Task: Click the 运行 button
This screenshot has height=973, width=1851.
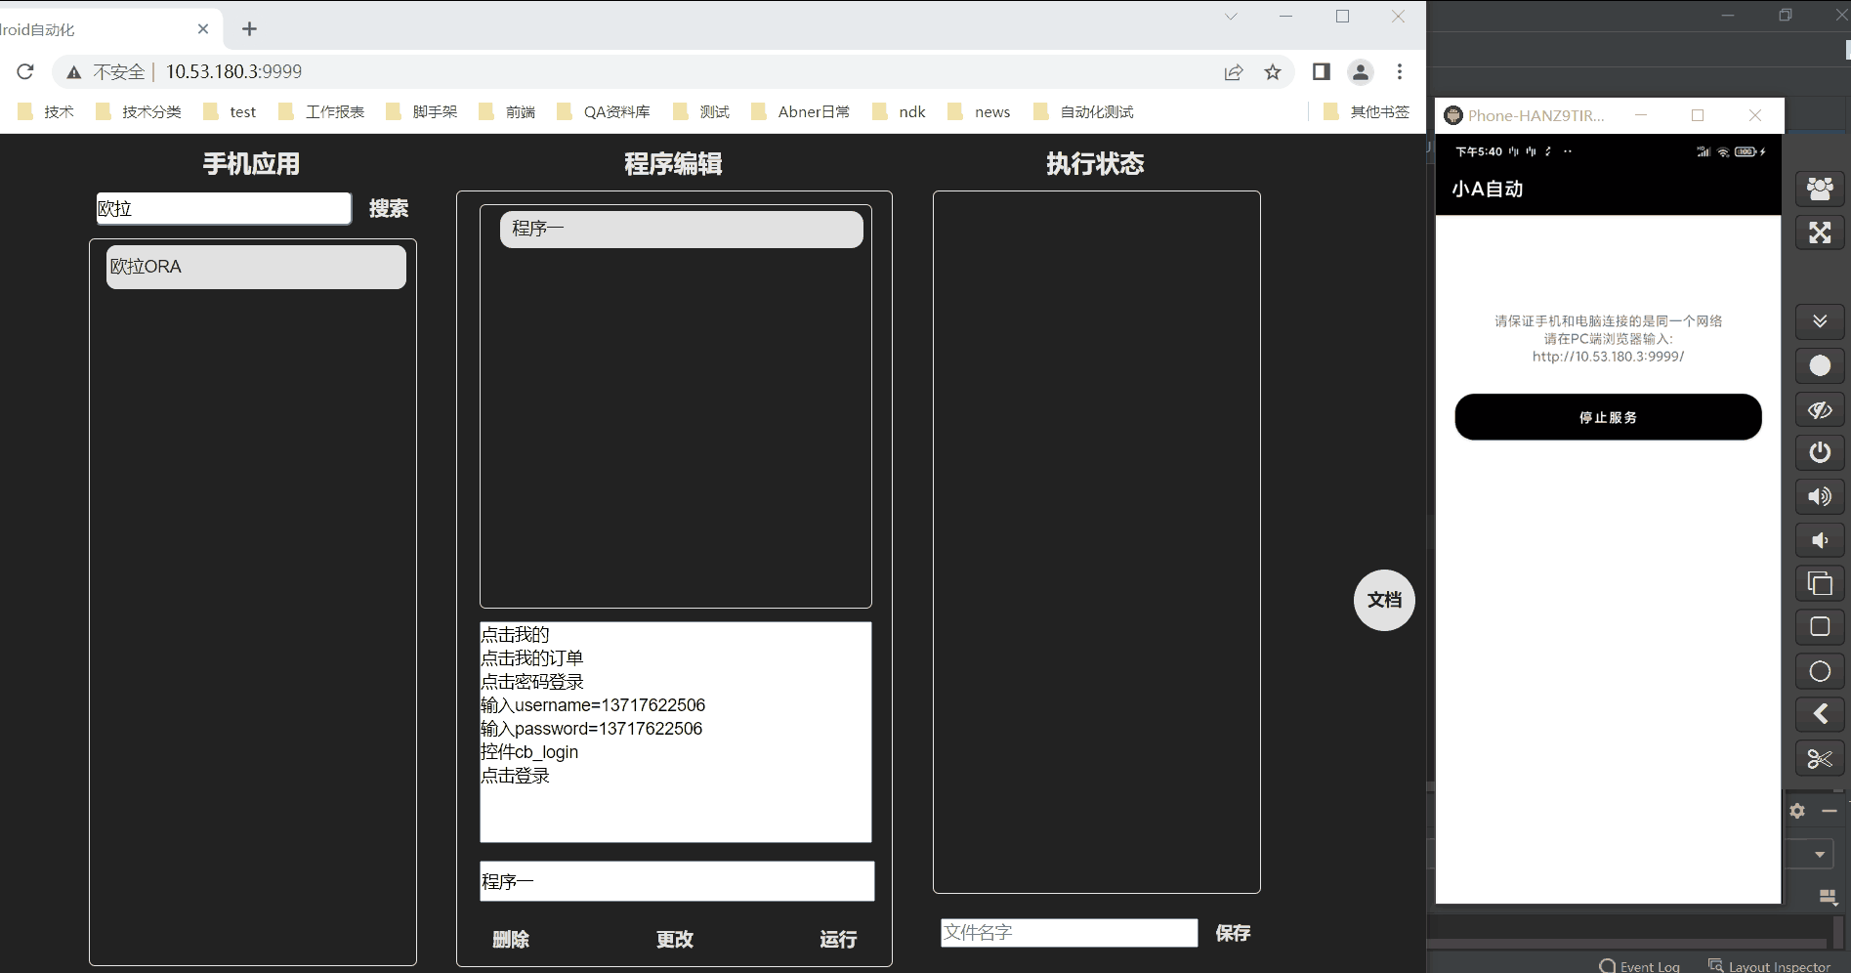Action: click(x=838, y=940)
